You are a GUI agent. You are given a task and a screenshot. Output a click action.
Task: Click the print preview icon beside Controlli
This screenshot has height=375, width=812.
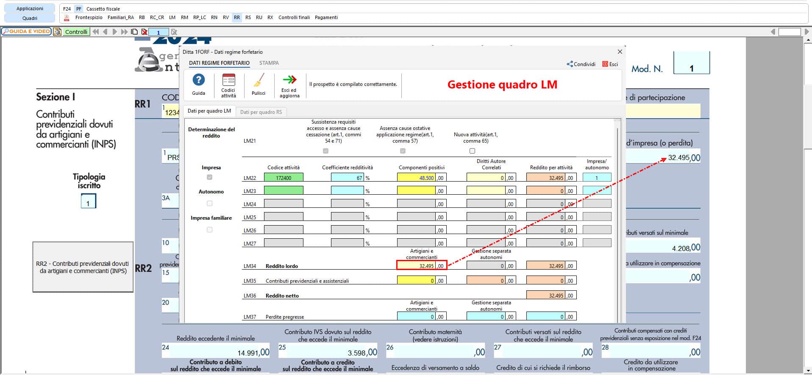point(57,32)
